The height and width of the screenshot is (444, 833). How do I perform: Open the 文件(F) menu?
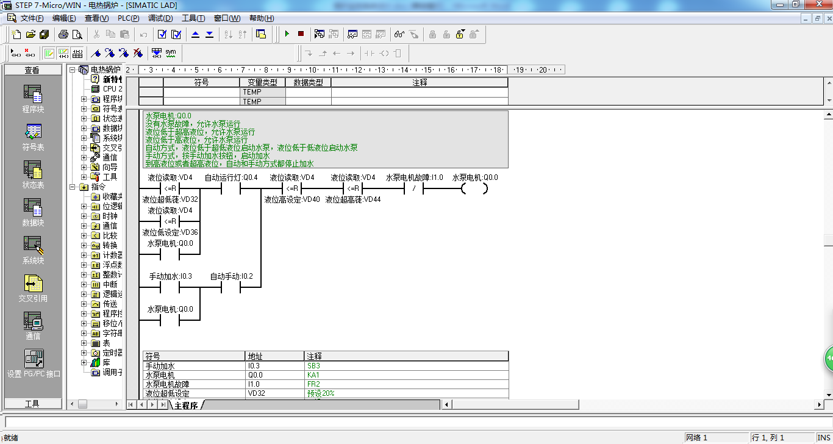point(32,18)
